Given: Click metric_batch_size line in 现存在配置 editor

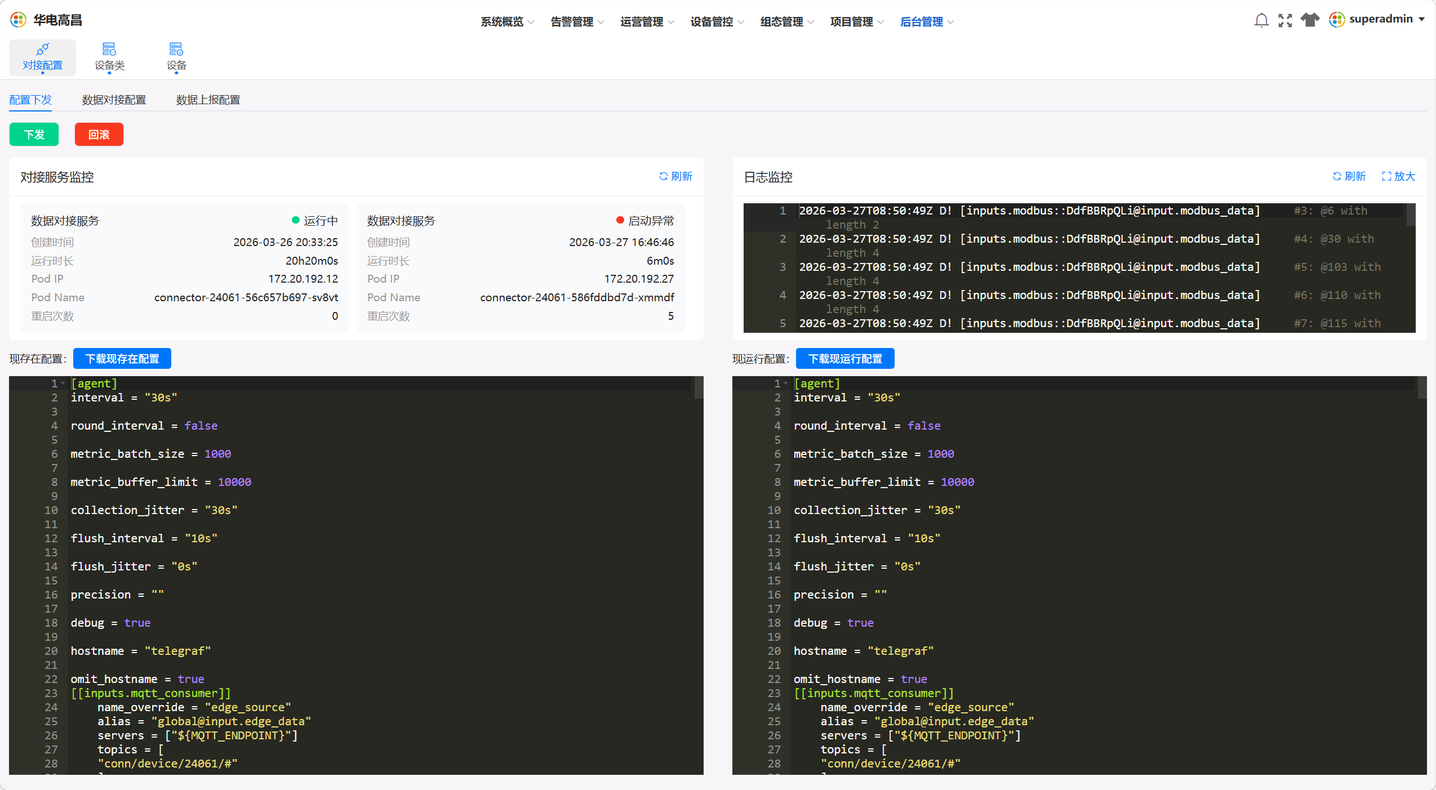Looking at the screenshot, I should click(150, 454).
